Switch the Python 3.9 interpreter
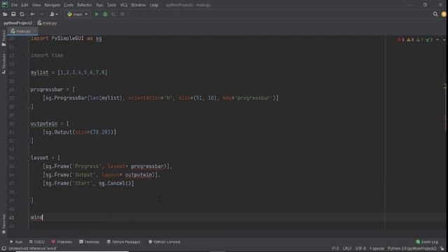 [x=412, y=248]
